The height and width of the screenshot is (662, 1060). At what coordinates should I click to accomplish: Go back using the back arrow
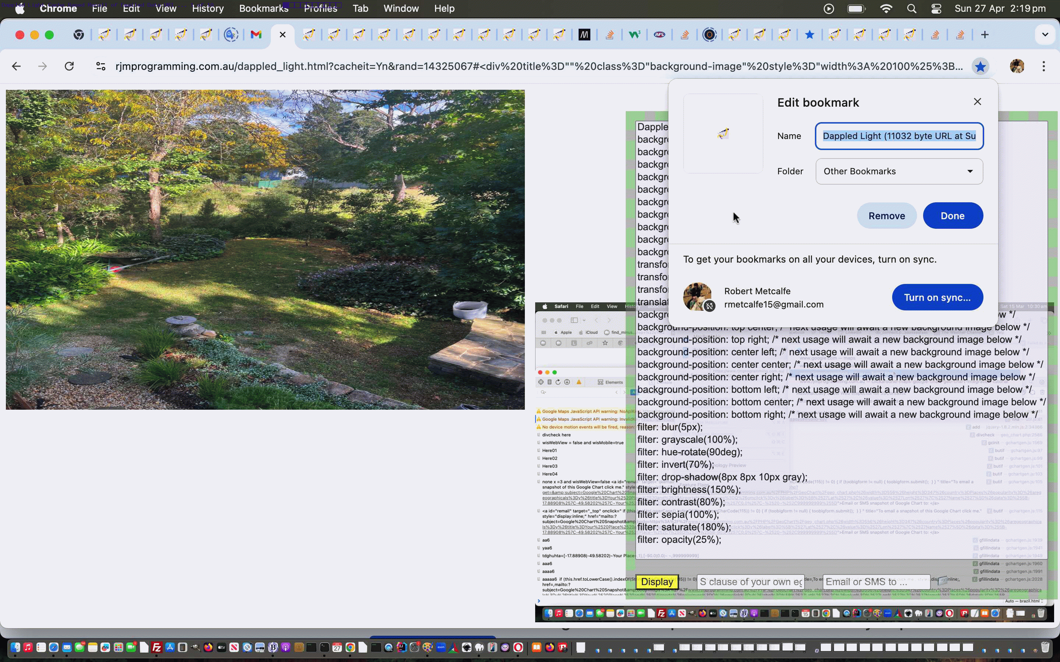coord(16,67)
